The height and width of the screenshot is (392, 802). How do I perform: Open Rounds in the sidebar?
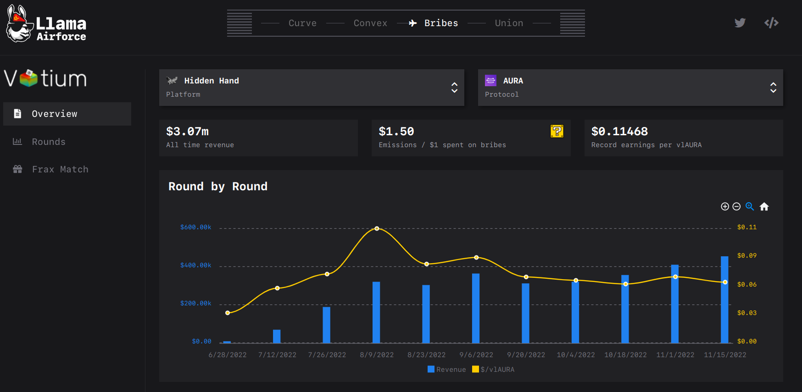(x=67, y=142)
